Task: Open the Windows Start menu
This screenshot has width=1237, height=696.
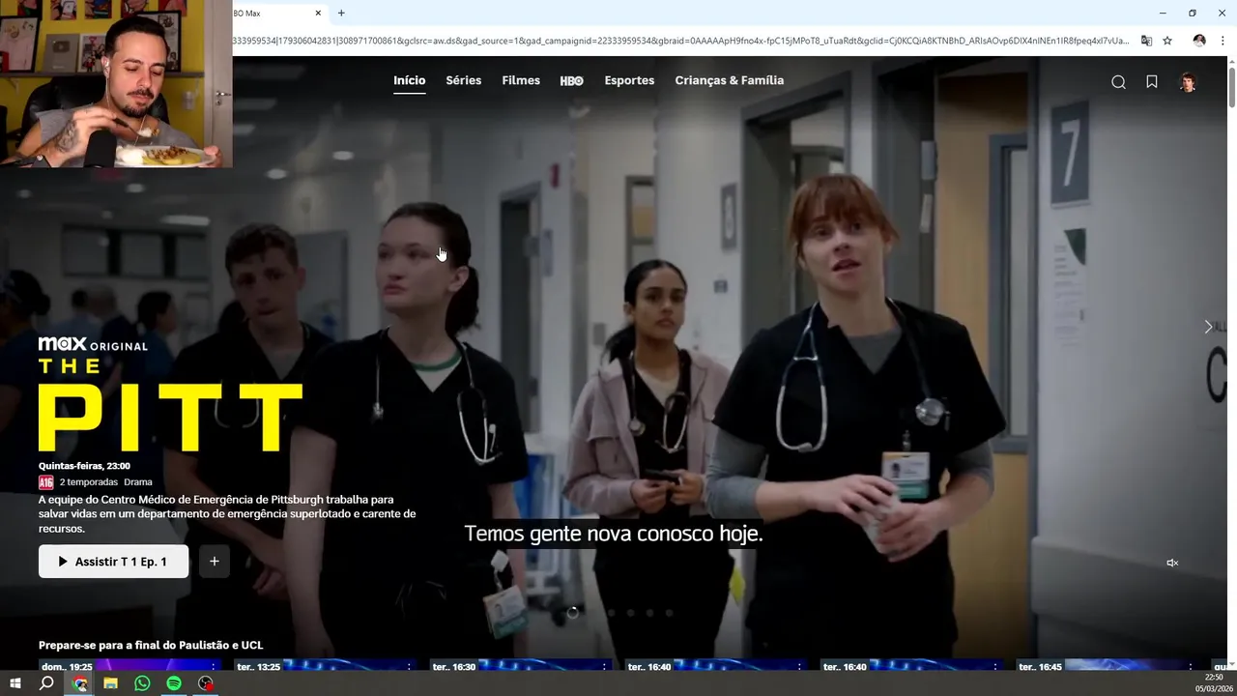Action: (15, 683)
